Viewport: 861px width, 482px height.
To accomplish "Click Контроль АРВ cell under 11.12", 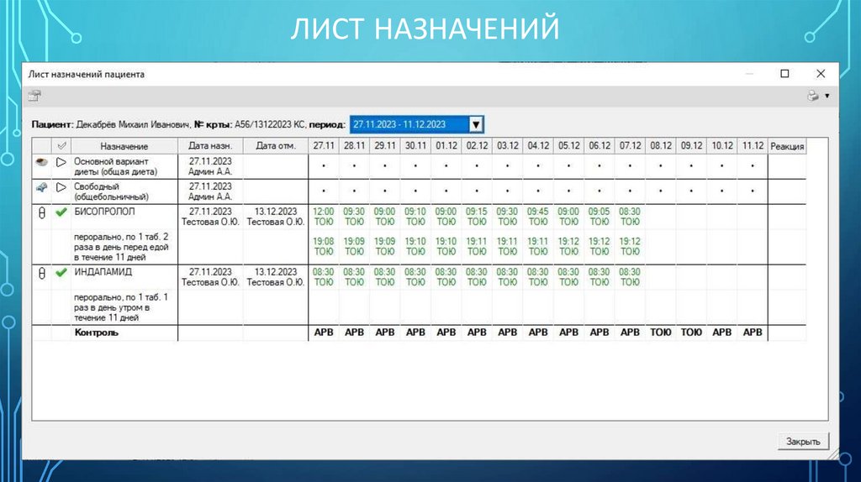I will [753, 333].
